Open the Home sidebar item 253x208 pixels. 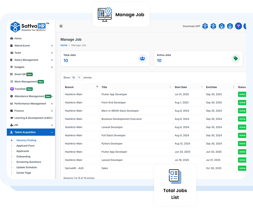[18, 38]
